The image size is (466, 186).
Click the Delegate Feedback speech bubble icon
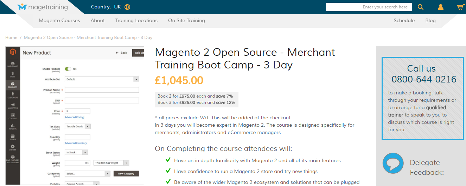(393, 163)
